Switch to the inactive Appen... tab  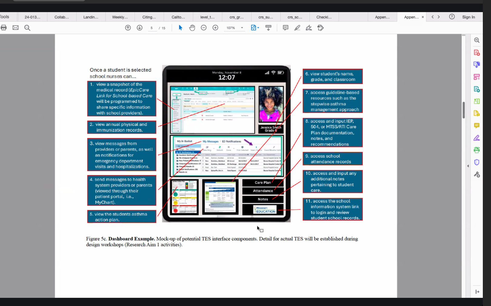[382, 17]
